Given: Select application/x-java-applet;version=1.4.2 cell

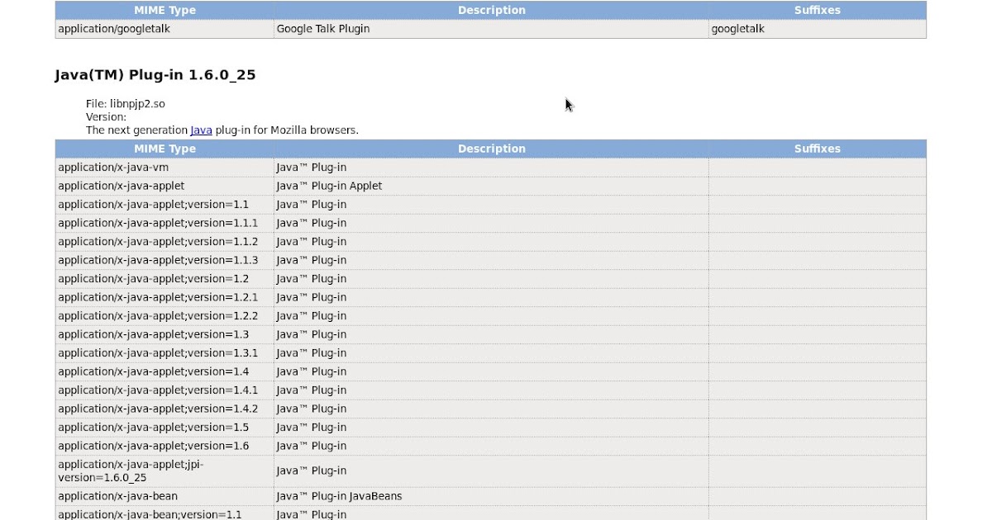Looking at the screenshot, I should [x=165, y=409].
